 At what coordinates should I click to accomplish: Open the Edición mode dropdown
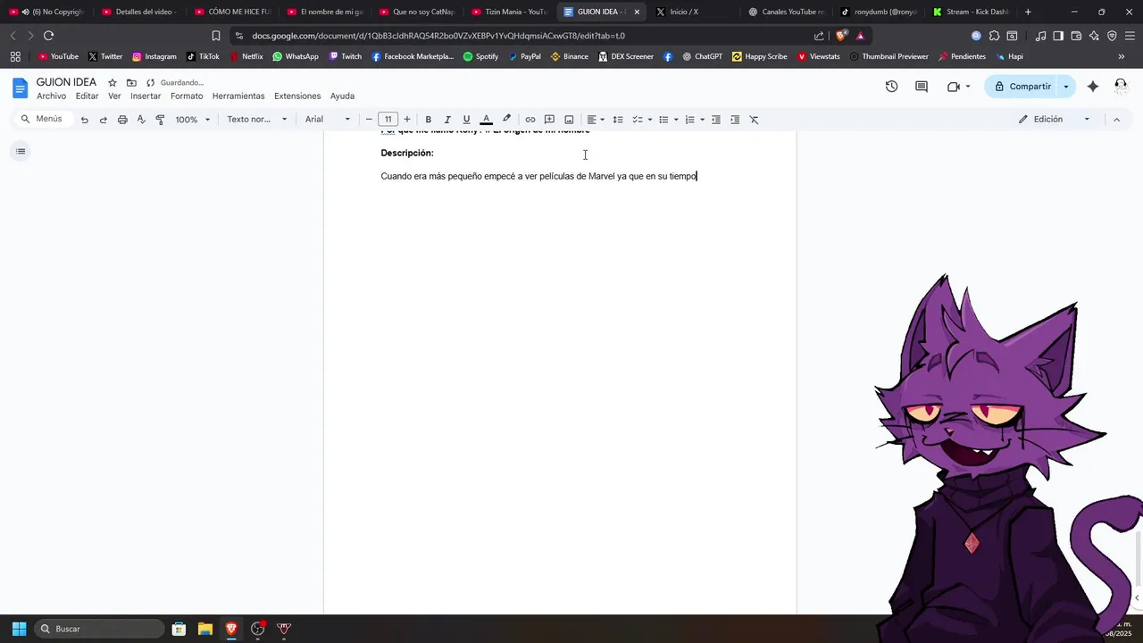click(1055, 120)
